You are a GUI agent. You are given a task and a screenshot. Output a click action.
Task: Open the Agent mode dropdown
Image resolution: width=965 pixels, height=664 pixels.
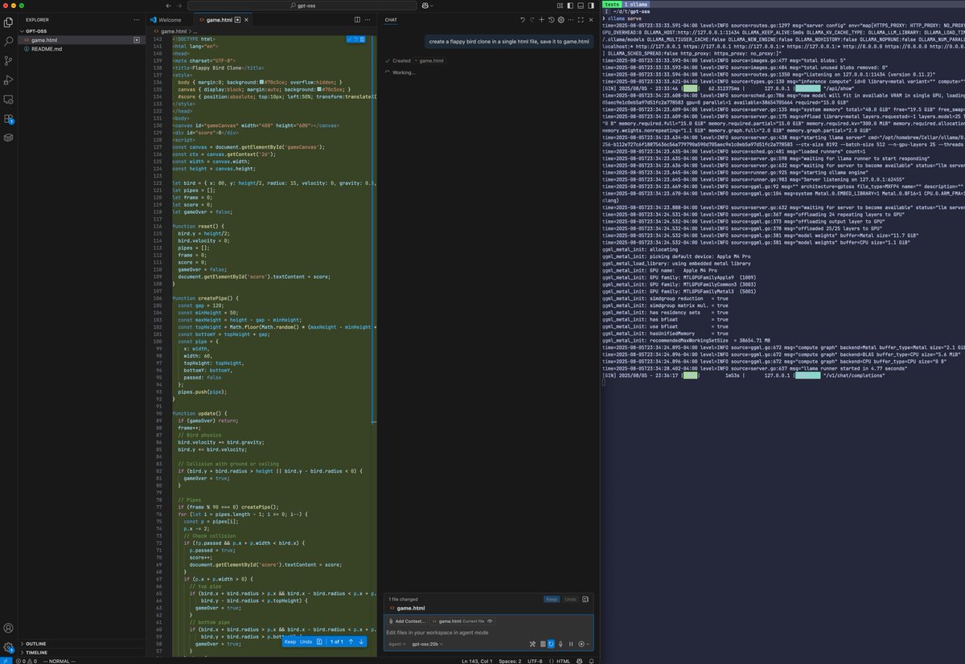[x=397, y=644]
